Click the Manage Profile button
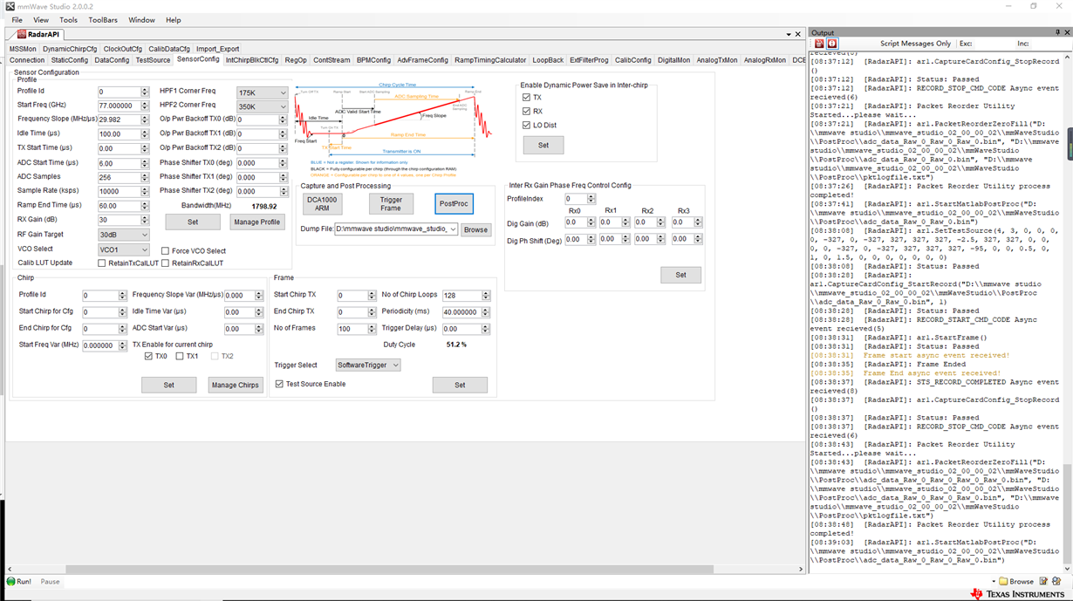 [257, 222]
